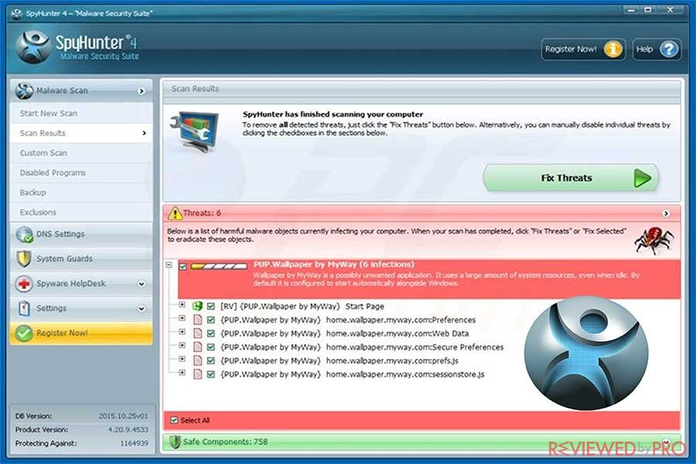
Task: Open Exclusions in the sidebar
Action: click(x=81, y=212)
